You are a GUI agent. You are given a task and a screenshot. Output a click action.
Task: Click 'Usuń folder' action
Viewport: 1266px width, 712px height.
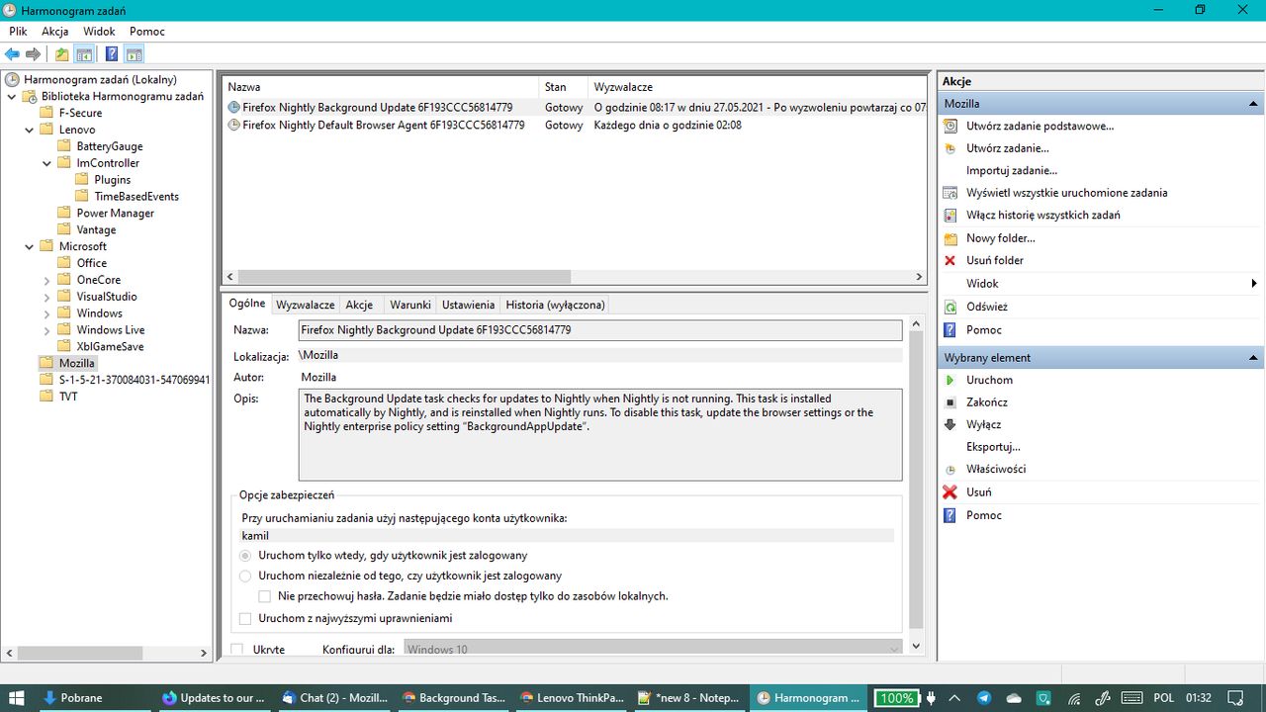point(995,260)
